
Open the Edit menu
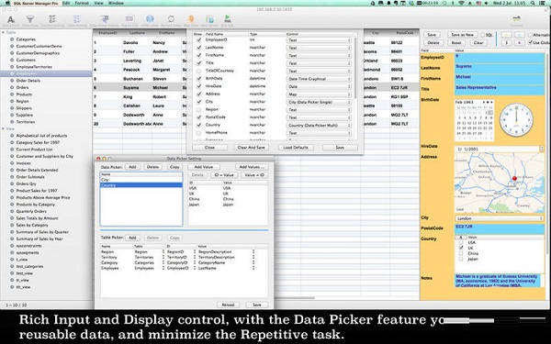tap(66, 3)
